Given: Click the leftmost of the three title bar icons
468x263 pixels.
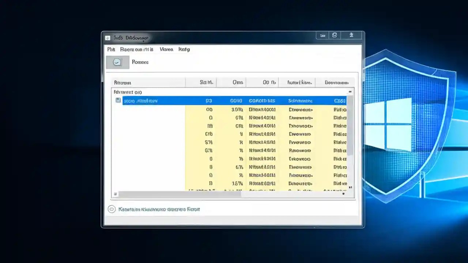Looking at the screenshot, I should pos(322,35).
